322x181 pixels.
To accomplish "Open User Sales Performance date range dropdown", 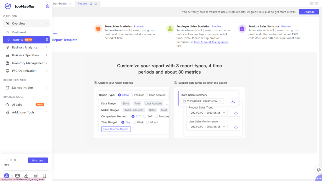I will coord(208,127).
